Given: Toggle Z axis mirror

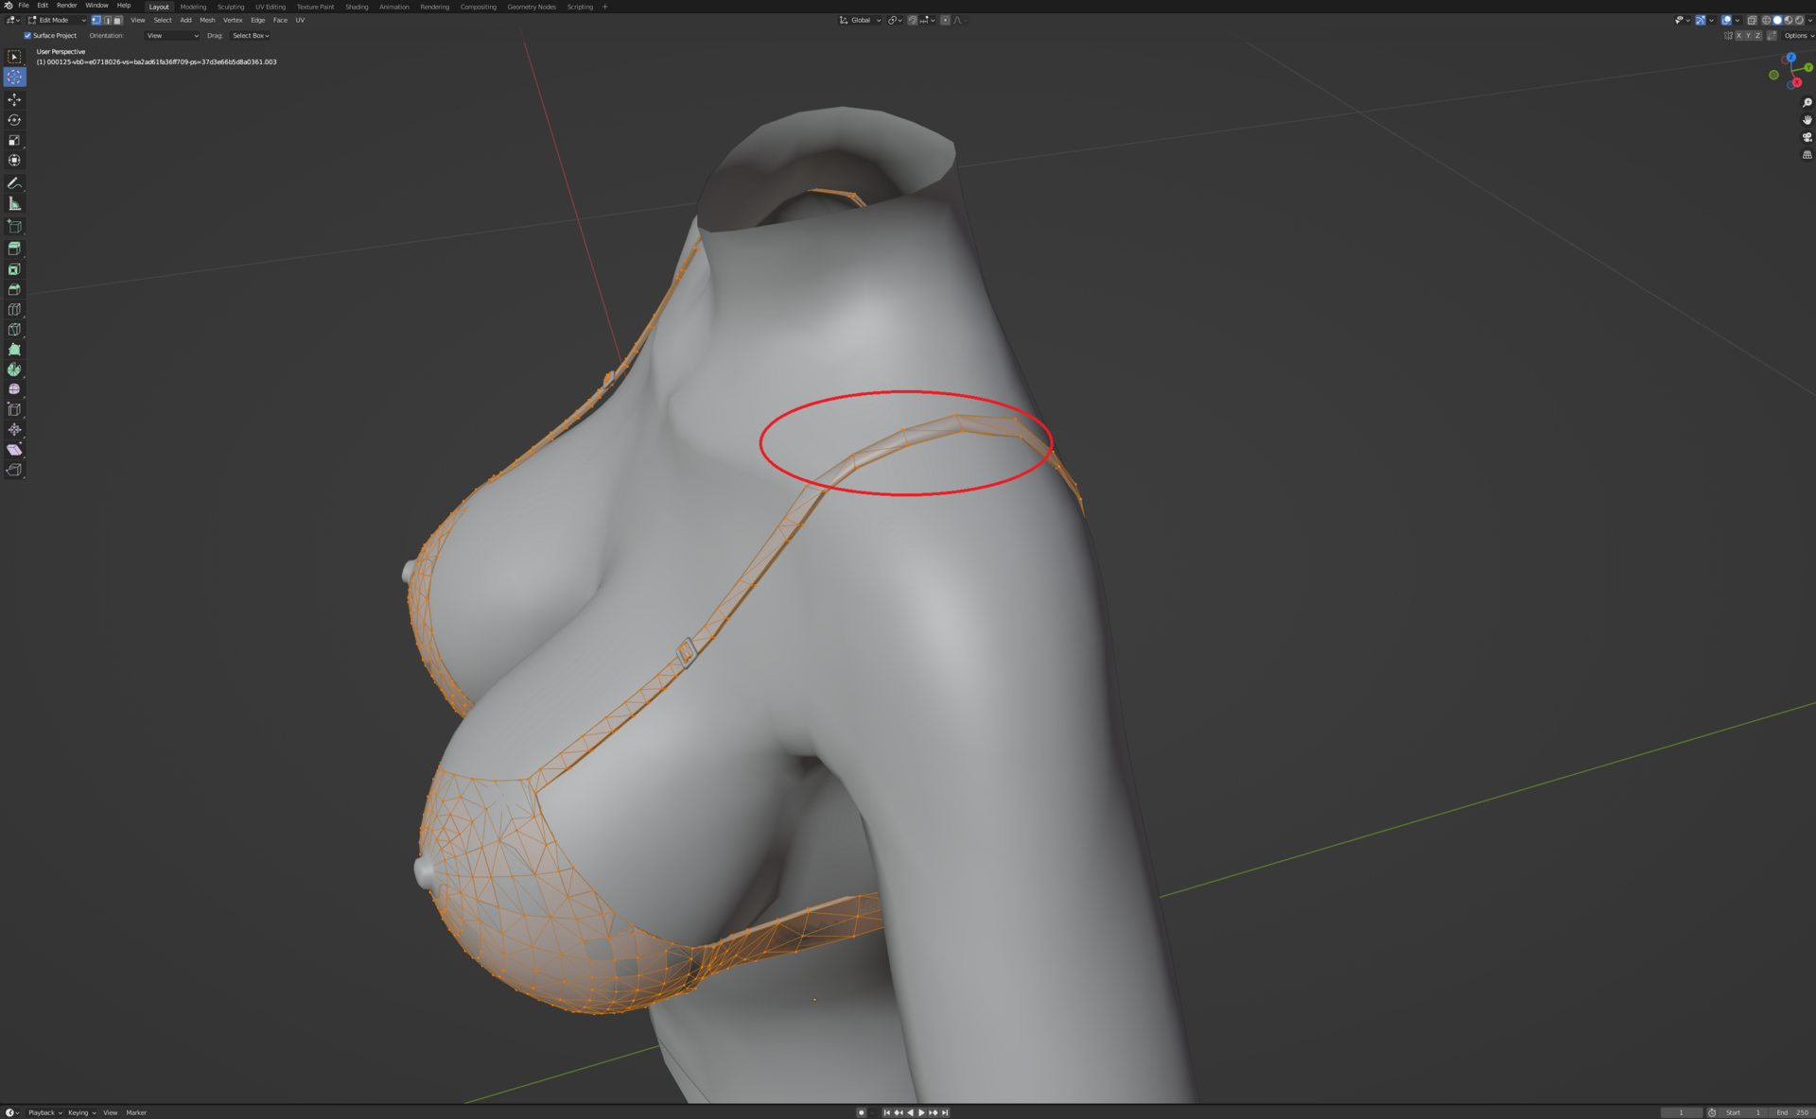Looking at the screenshot, I should pyautogui.click(x=1758, y=36).
